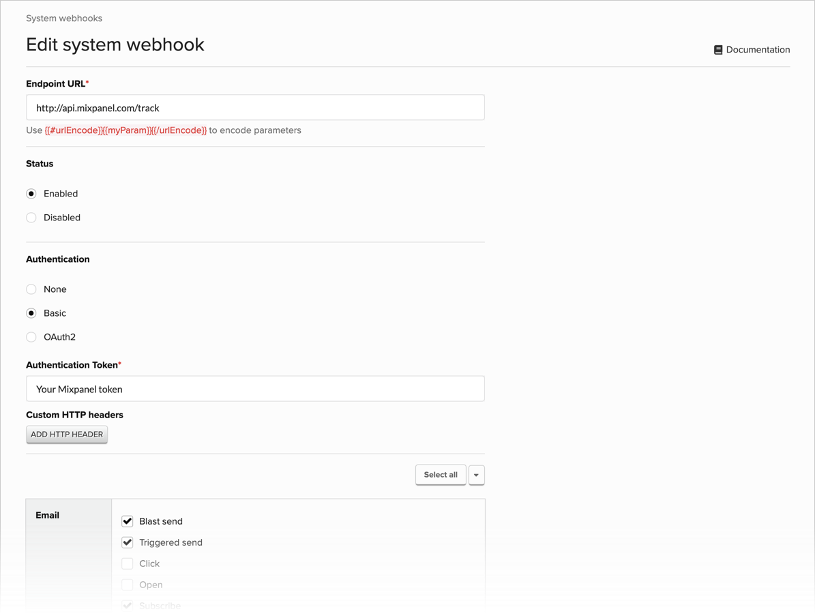Viewport: 815px width, 614px height.
Task: Click the ADD HTTP HEADER button
Action: 66,434
